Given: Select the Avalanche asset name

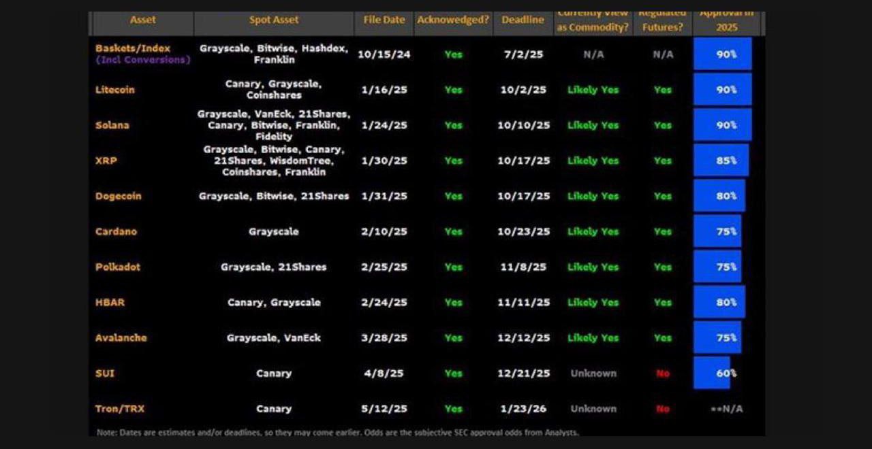Looking at the screenshot, I should [121, 337].
